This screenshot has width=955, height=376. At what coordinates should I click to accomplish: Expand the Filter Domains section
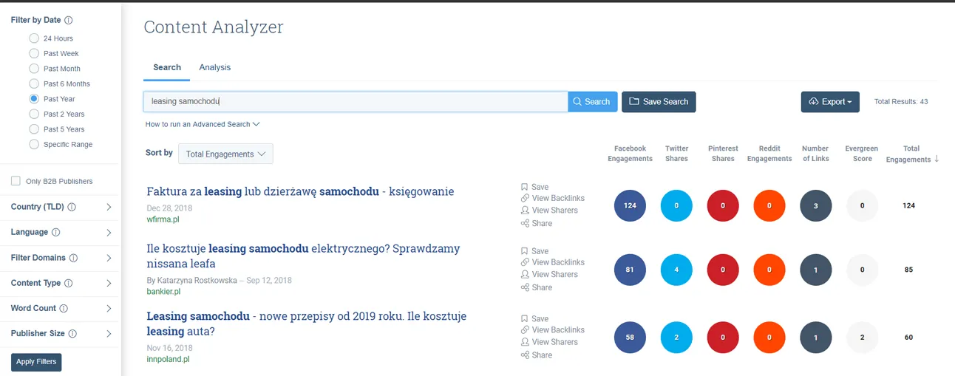[x=109, y=258]
